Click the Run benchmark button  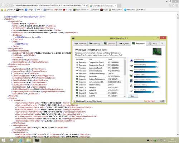pos(133,96)
